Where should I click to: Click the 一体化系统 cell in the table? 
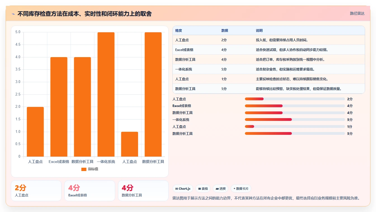coord(184,69)
